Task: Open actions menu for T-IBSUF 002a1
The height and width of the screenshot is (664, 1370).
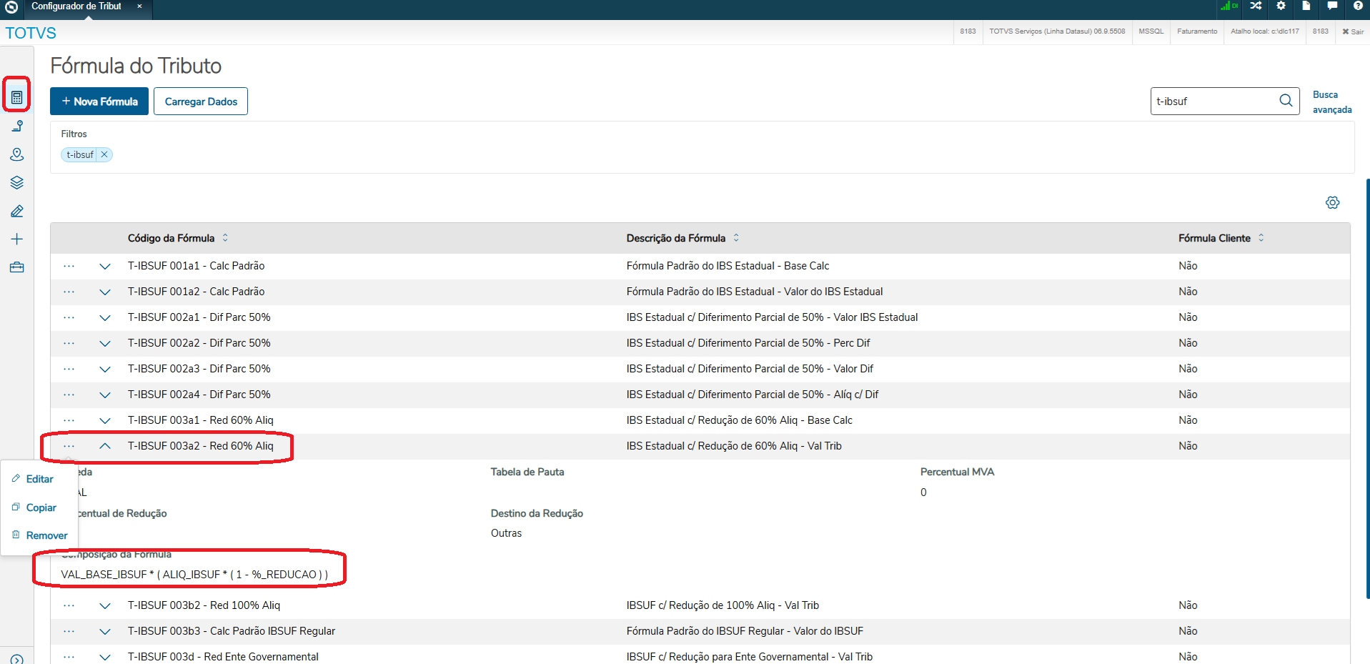Action: click(69, 317)
